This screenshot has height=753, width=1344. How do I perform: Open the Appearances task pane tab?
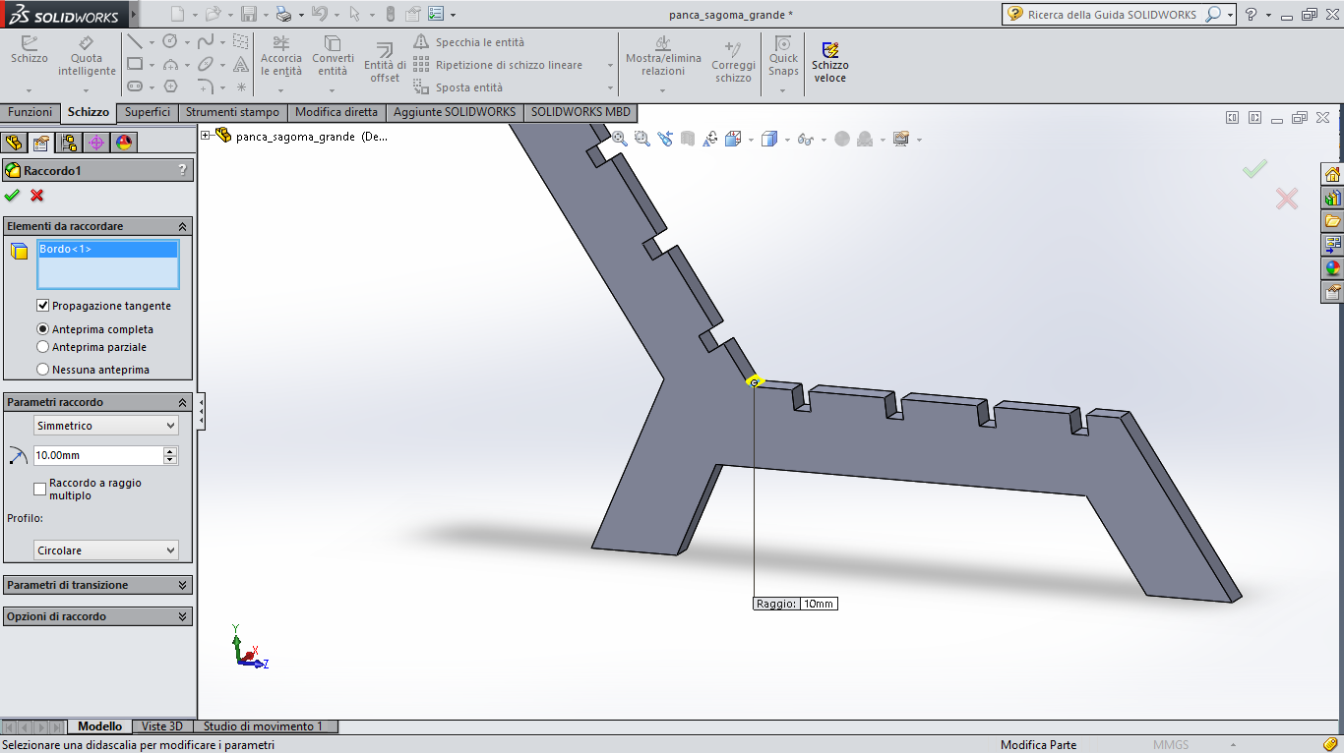click(x=1332, y=268)
